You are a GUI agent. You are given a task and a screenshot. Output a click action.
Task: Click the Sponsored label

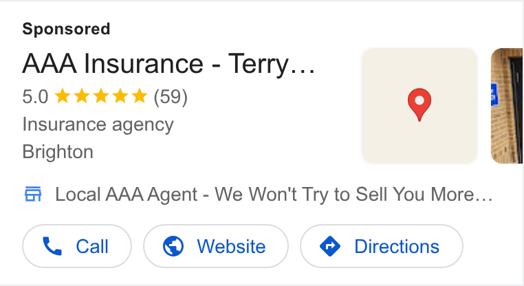[x=66, y=29]
